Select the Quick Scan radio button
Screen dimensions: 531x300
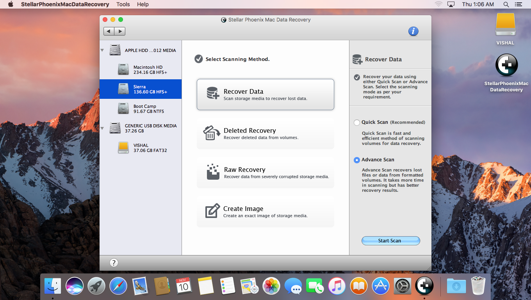click(x=356, y=123)
